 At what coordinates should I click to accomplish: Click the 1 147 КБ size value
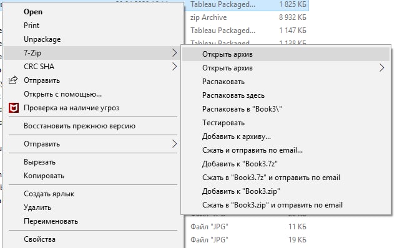tap(292, 31)
